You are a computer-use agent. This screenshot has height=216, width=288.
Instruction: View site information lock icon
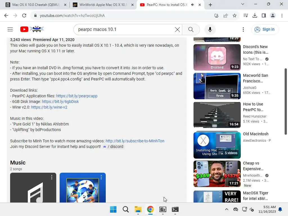[x=35, y=16]
